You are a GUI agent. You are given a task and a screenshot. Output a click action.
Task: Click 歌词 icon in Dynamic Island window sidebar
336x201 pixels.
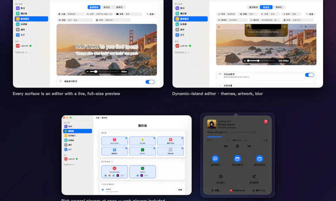(177, 8)
